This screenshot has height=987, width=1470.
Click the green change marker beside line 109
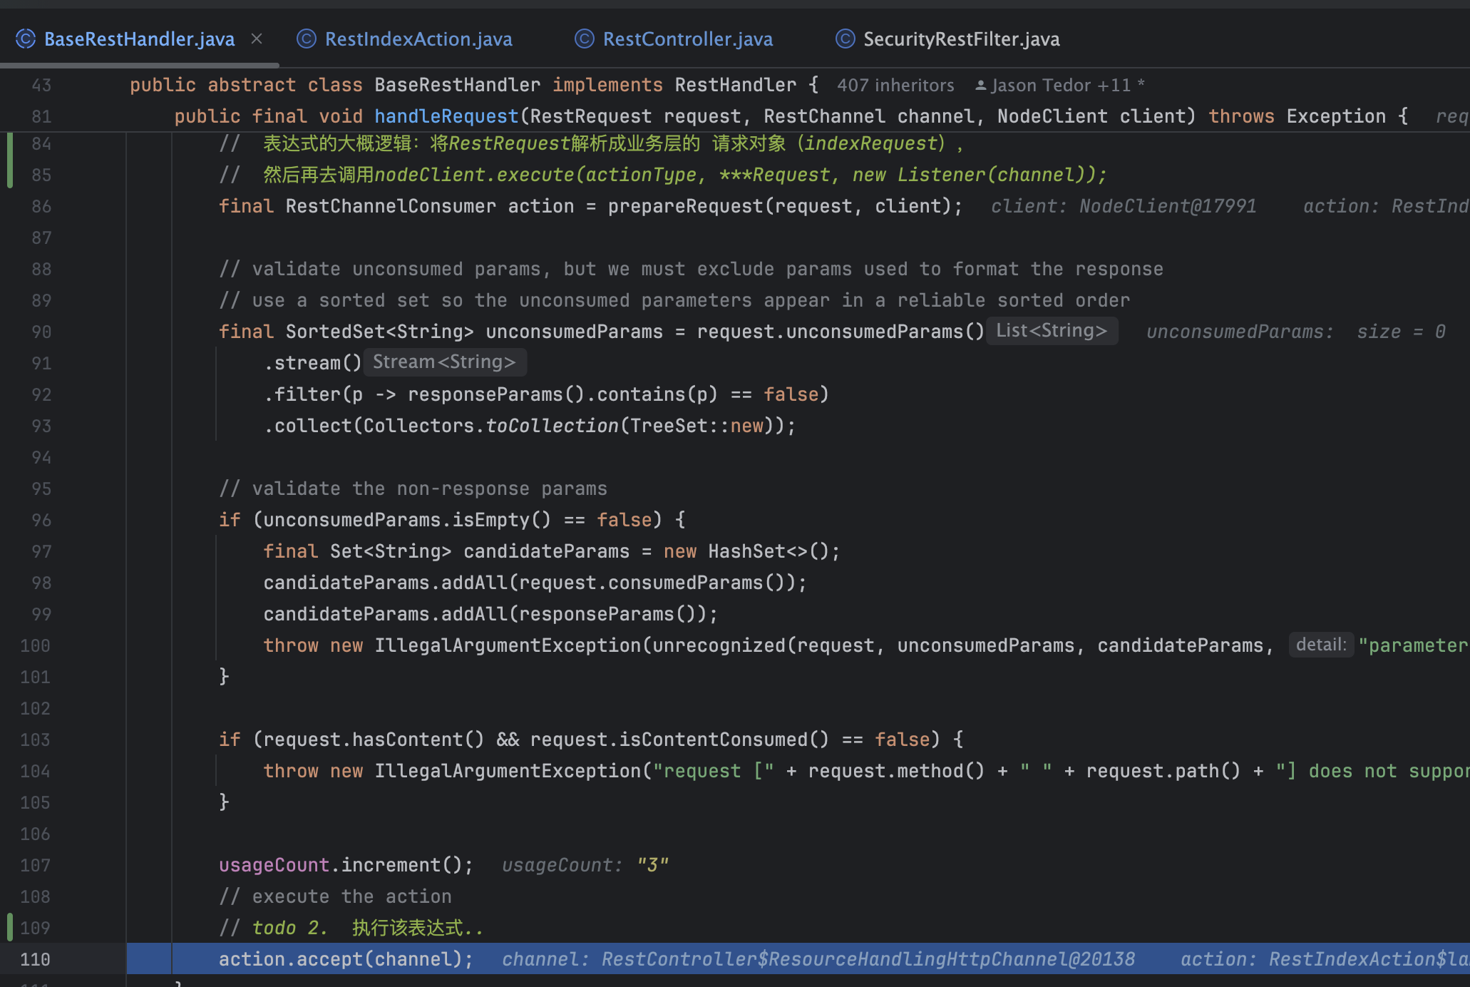tap(10, 927)
